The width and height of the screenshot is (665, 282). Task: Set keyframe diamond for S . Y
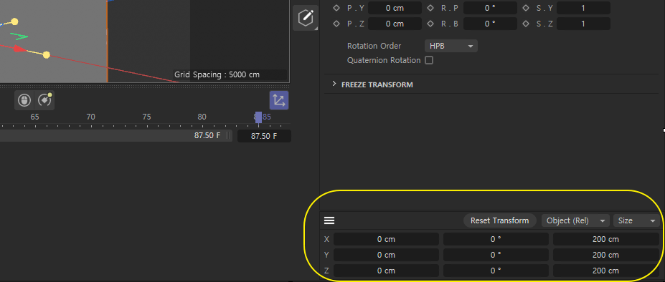coord(526,8)
